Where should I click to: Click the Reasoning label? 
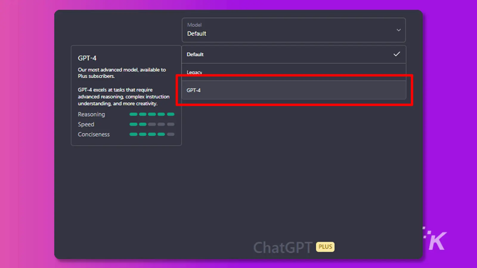pyautogui.click(x=91, y=114)
